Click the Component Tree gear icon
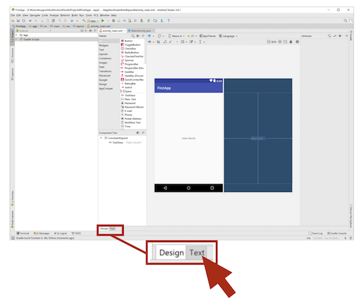 138,133
